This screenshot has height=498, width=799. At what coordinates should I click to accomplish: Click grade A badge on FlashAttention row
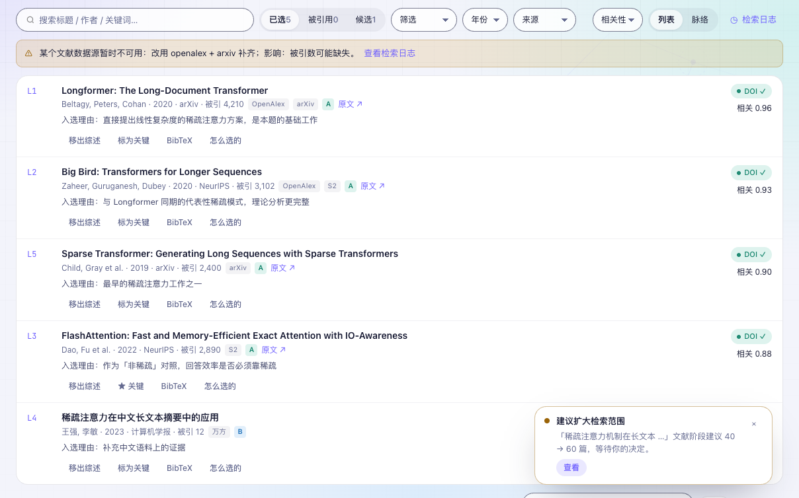click(x=251, y=350)
